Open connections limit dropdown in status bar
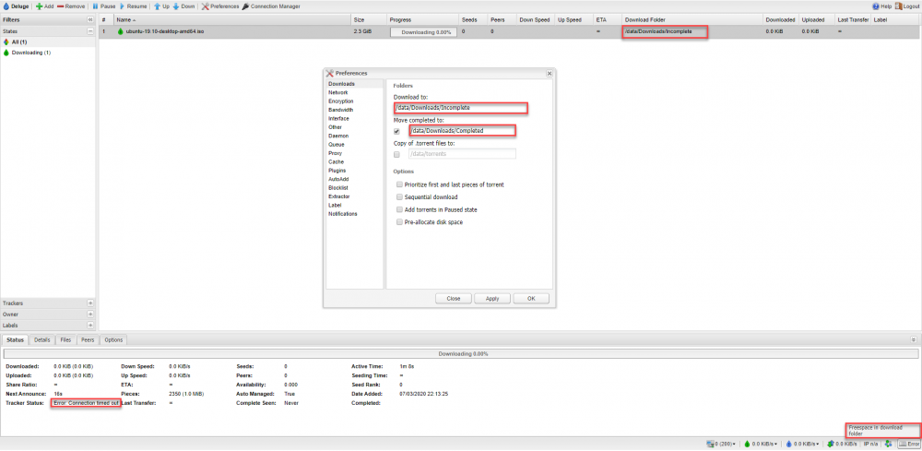Screen dimensions: 922x451 pos(722,444)
